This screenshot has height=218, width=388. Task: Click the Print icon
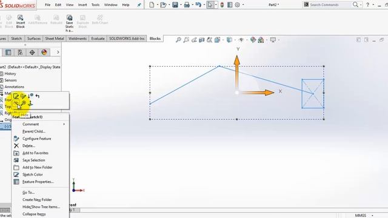coord(187,5)
